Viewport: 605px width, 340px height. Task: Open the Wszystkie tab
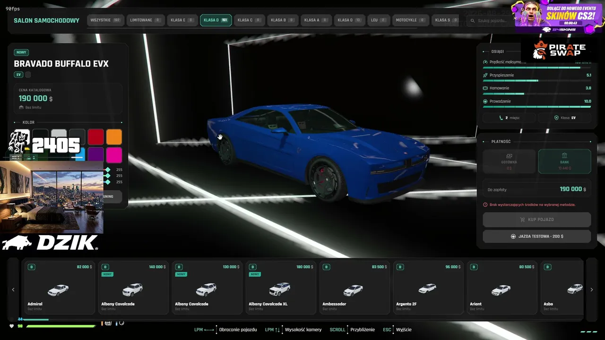[x=105, y=20]
